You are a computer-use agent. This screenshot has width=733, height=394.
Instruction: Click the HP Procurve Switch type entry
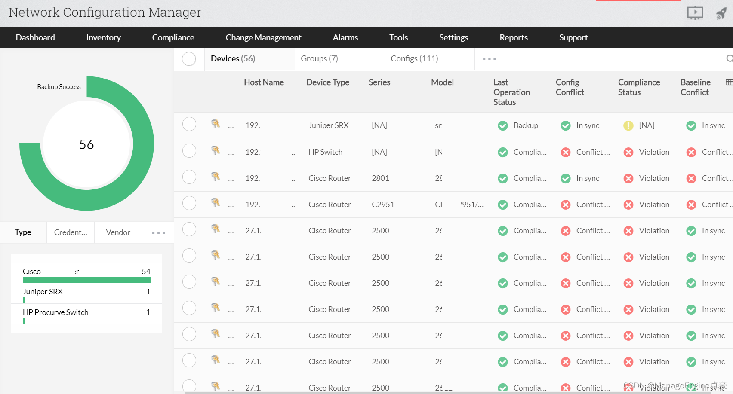pyautogui.click(x=86, y=314)
